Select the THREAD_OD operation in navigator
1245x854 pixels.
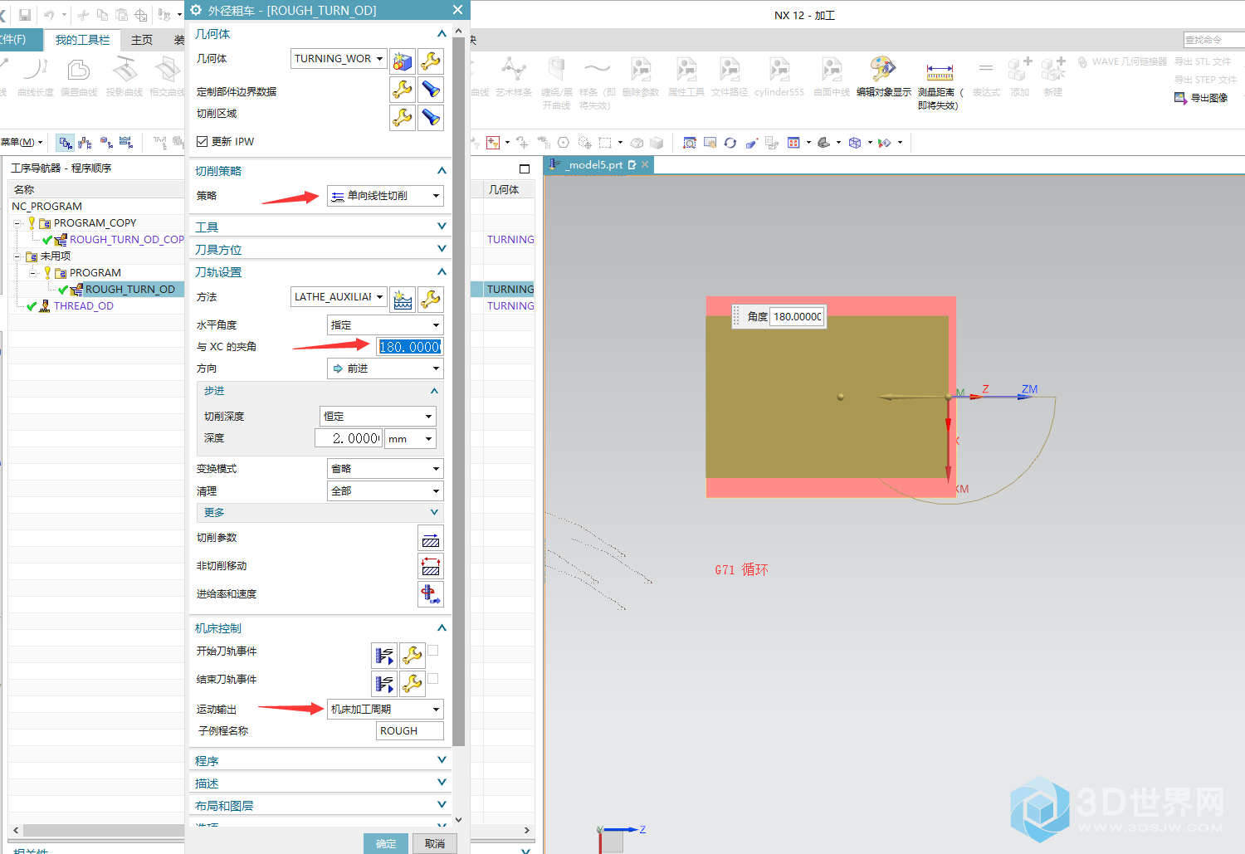(83, 306)
